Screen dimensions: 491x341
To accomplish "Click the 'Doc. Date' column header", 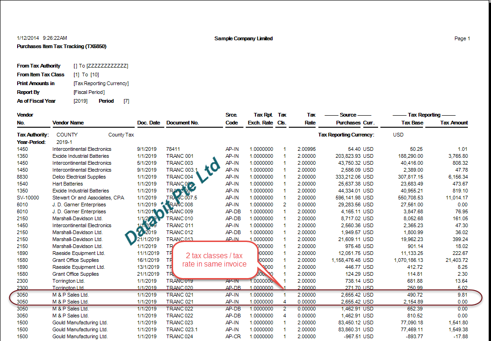I will pyautogui.click(x=149, y=123).
